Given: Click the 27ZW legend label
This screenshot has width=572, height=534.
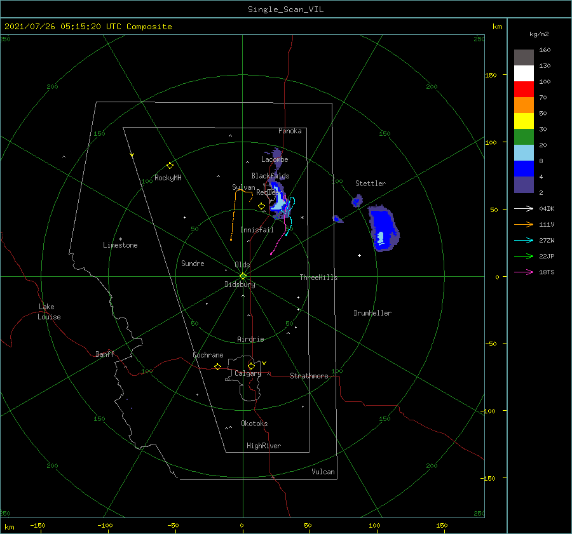Looking at the screenshot, I should [x=547, y=241].
